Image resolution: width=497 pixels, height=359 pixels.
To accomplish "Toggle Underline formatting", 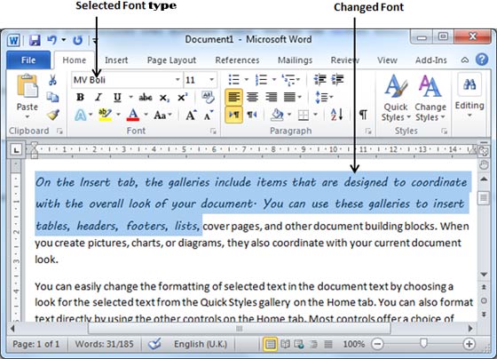I will click(117, 97).
